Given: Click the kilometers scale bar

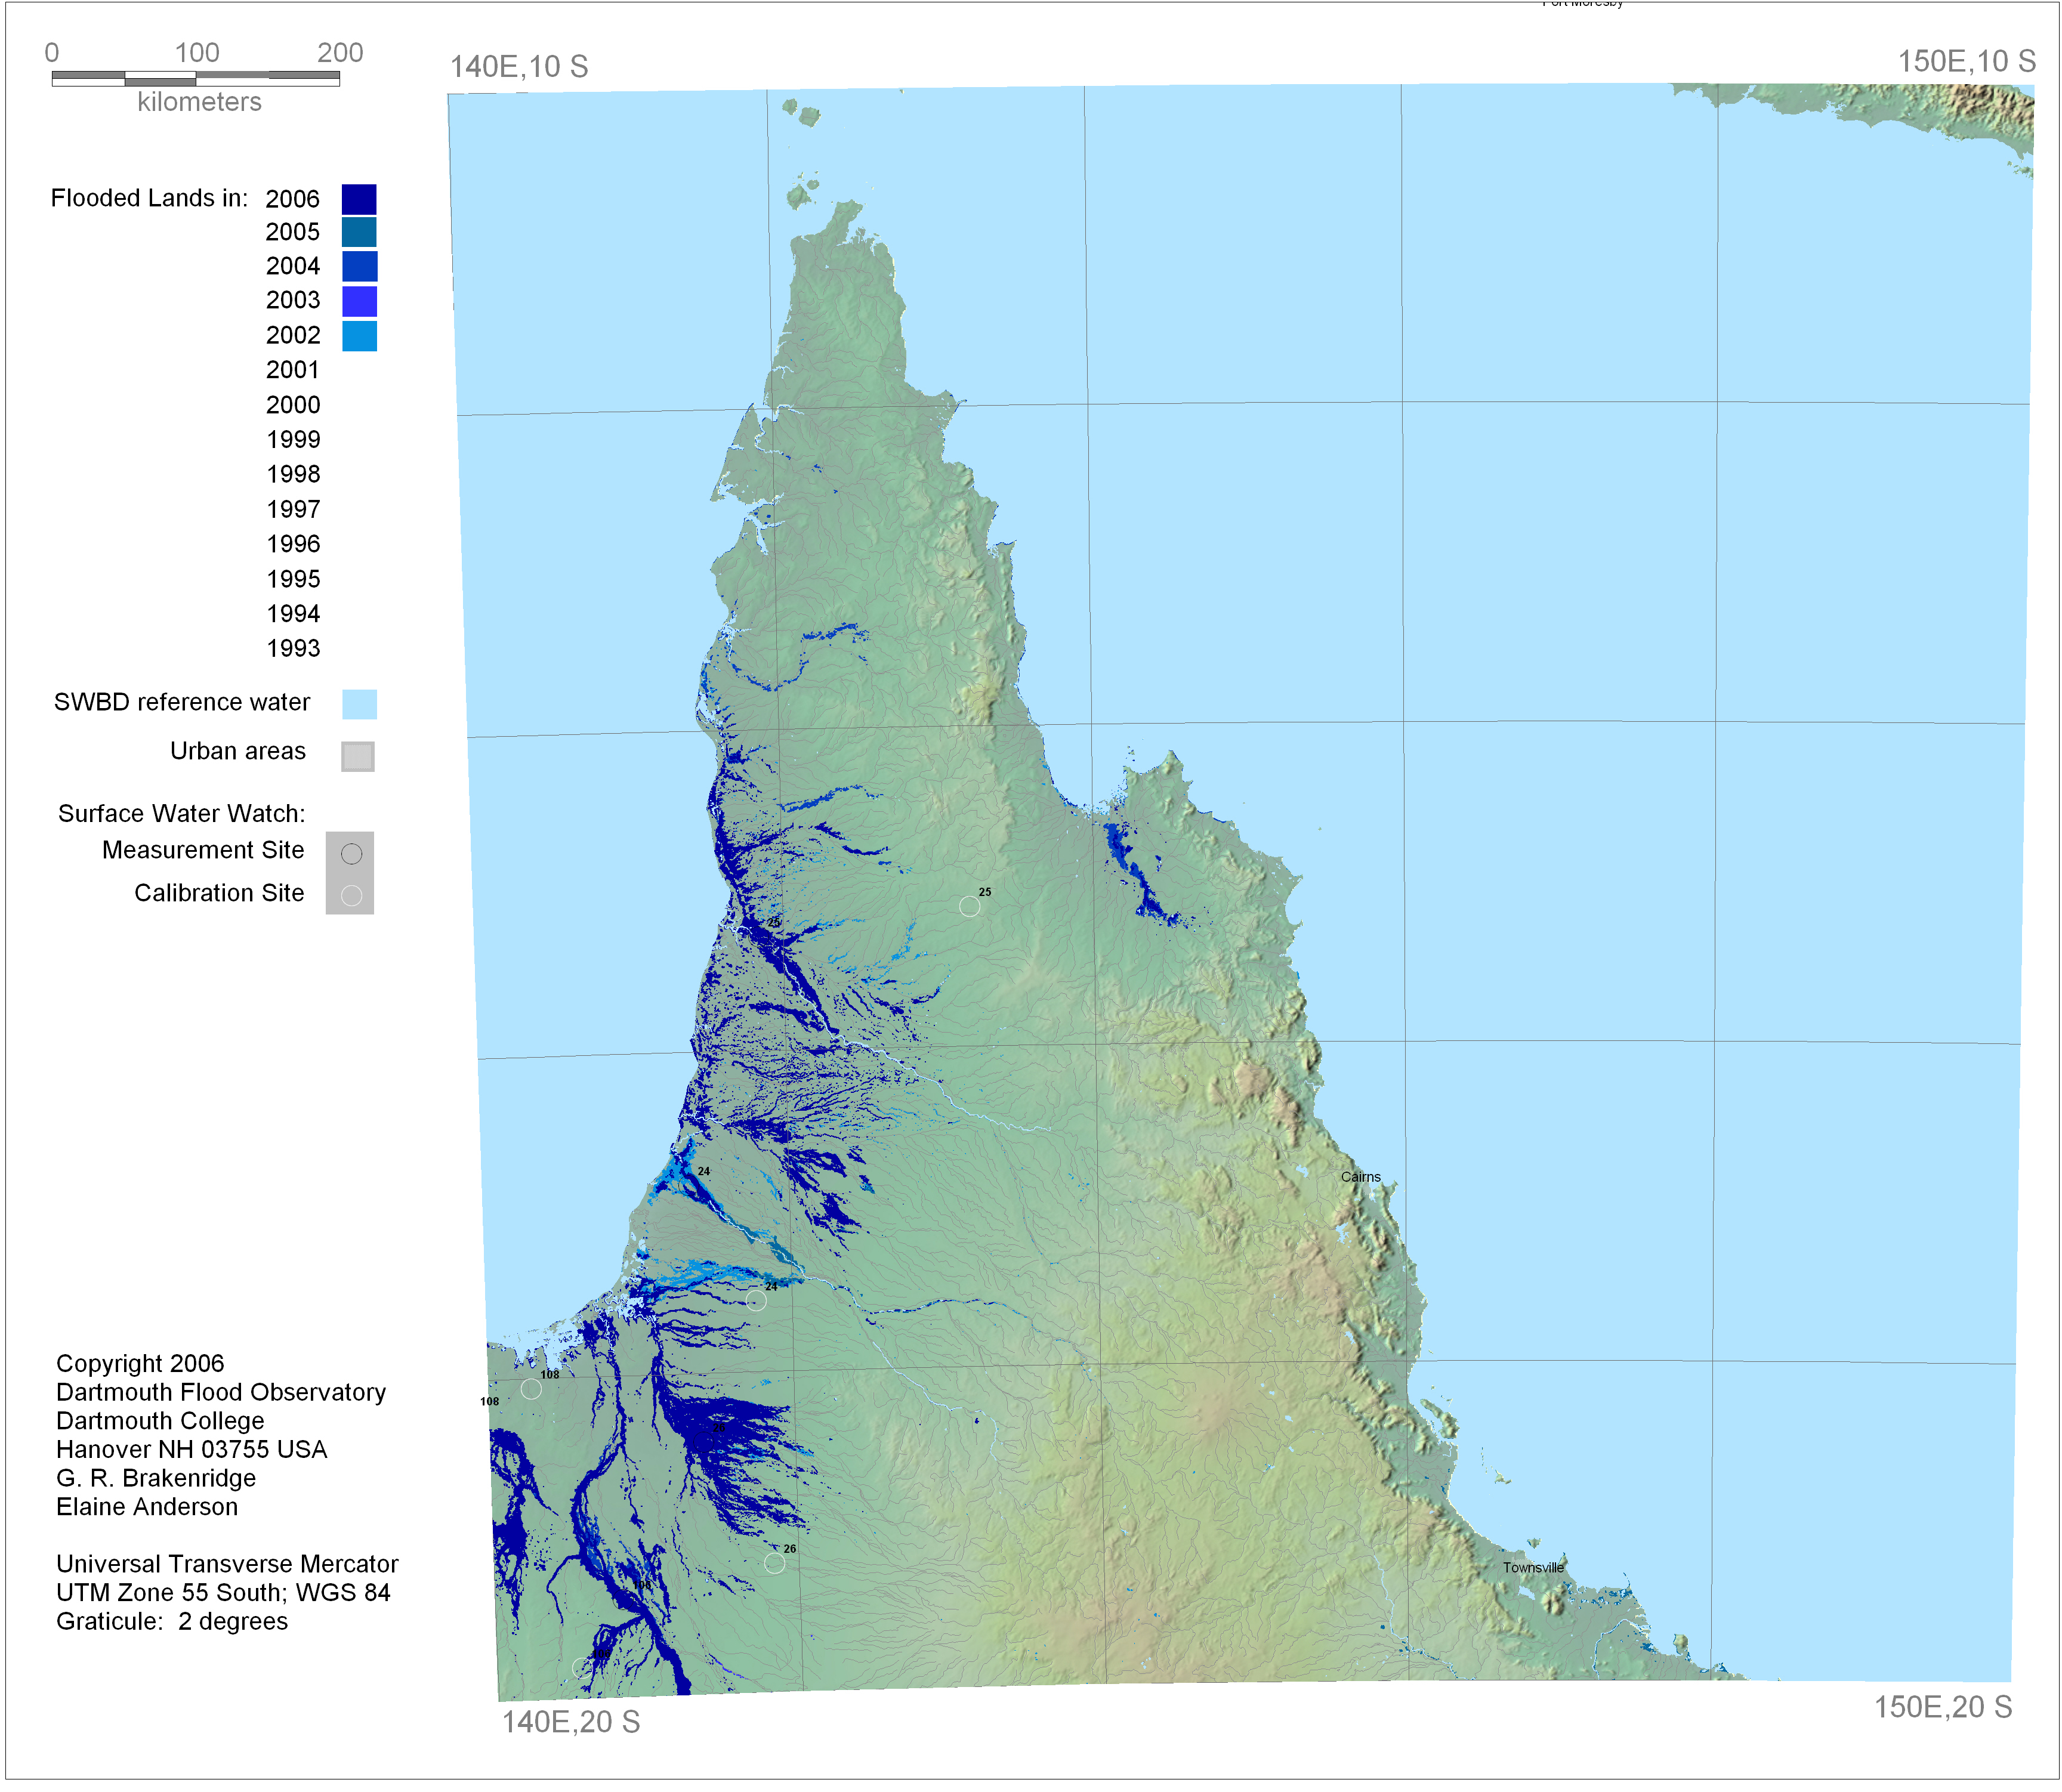Looking at the screenshot, I should coord(196,79).
